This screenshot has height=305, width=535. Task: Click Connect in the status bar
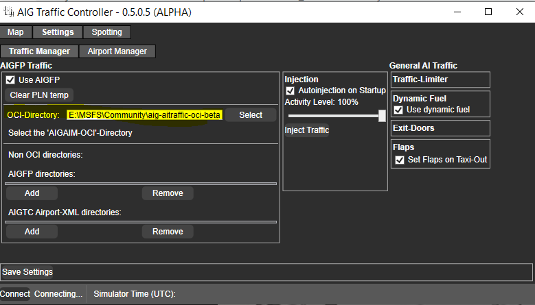15,294
